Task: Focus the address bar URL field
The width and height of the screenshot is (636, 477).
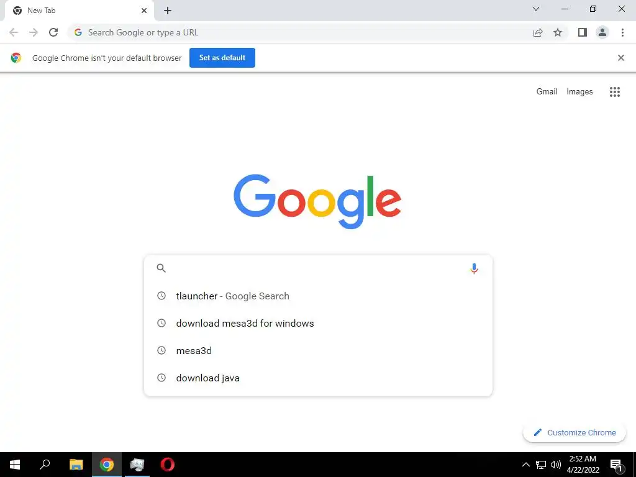Action: pyautogui.click(x=300, y=32)
